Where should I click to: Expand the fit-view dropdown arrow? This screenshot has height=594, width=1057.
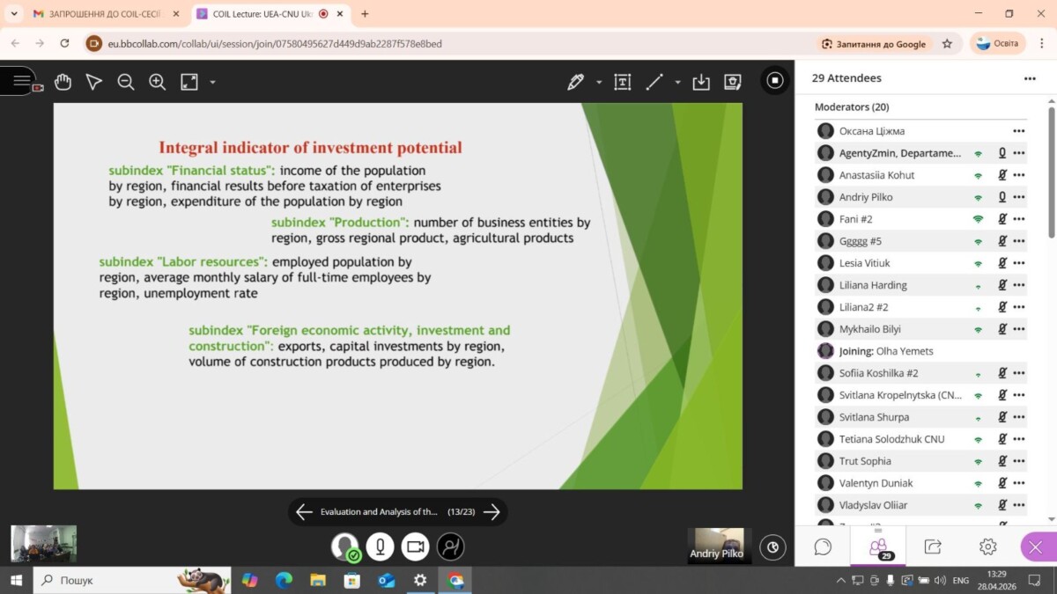point(212,82)
